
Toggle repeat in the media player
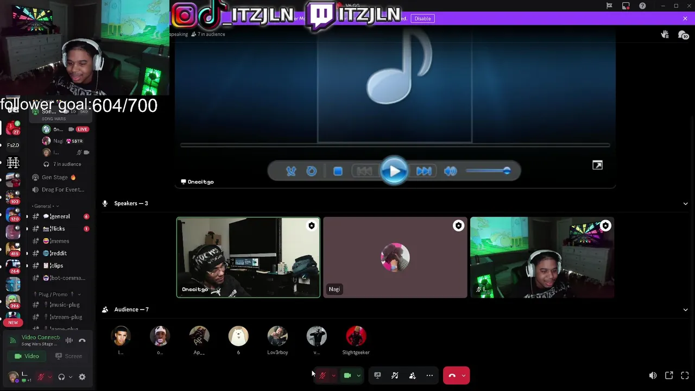pos(312,171)
